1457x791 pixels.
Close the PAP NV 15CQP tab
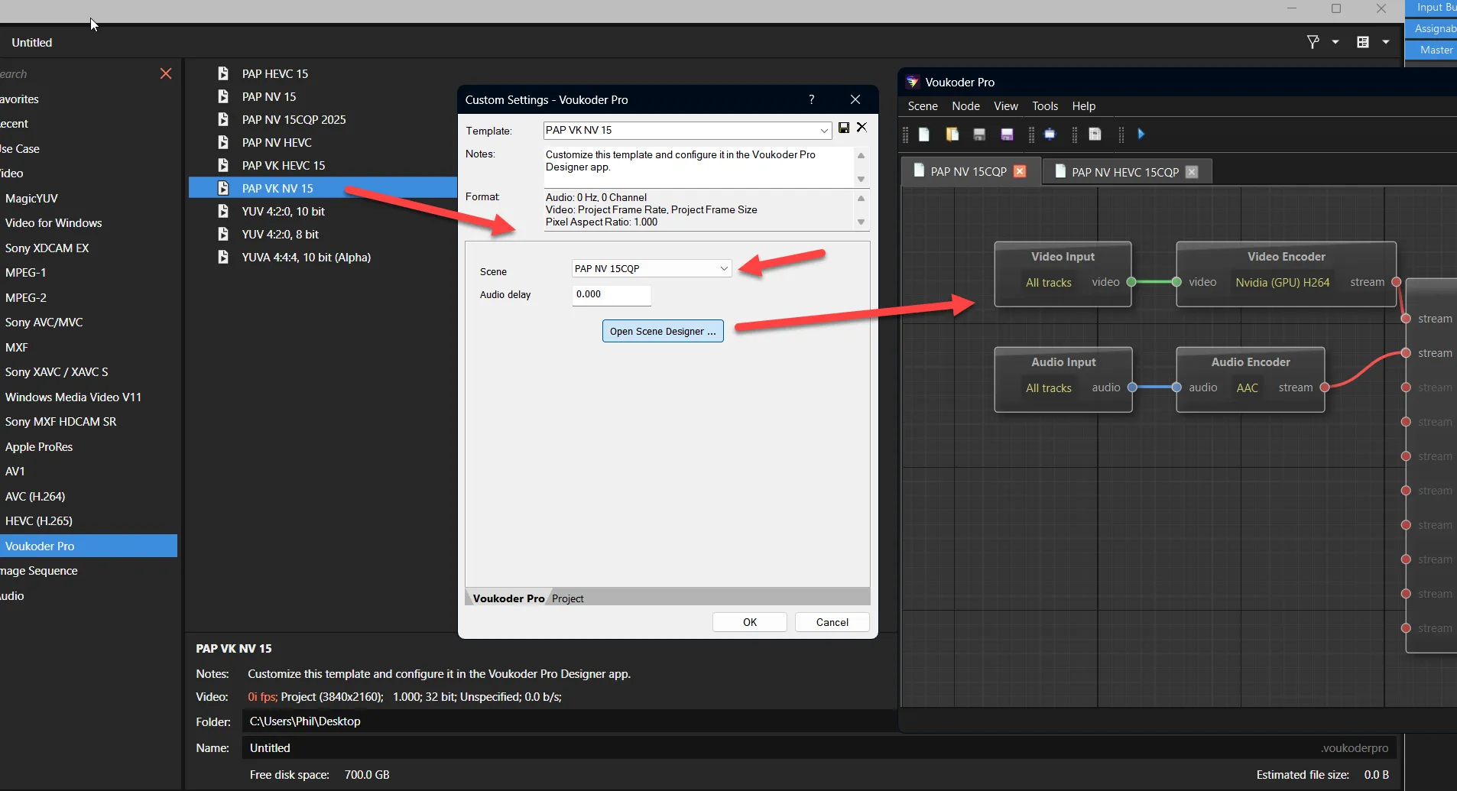(1020, 171)
